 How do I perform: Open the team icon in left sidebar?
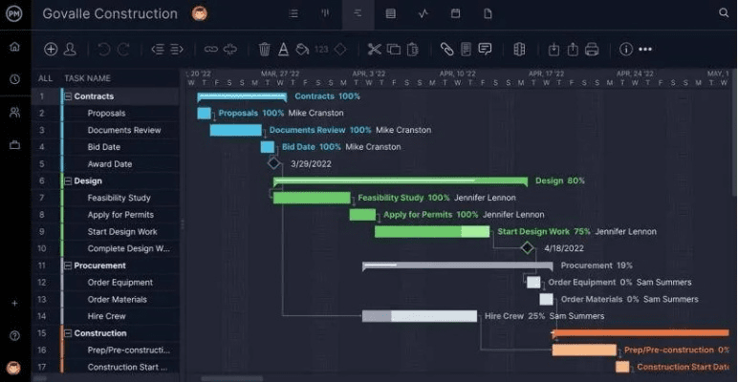click(x=14, y=113)
